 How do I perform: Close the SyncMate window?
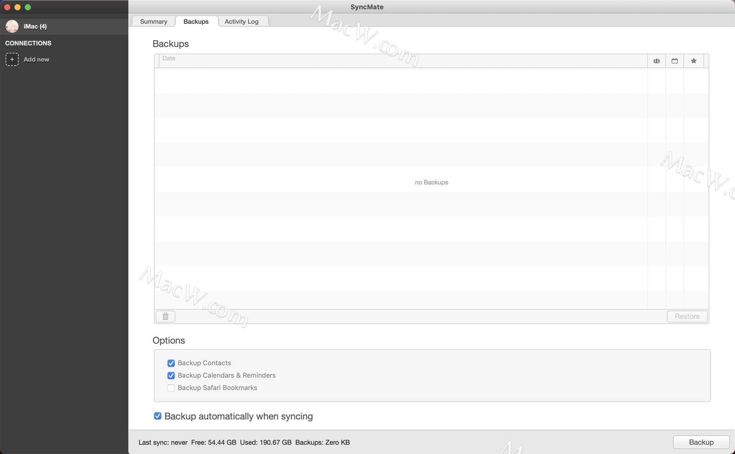pyautogui.click(x=7, y=7)
